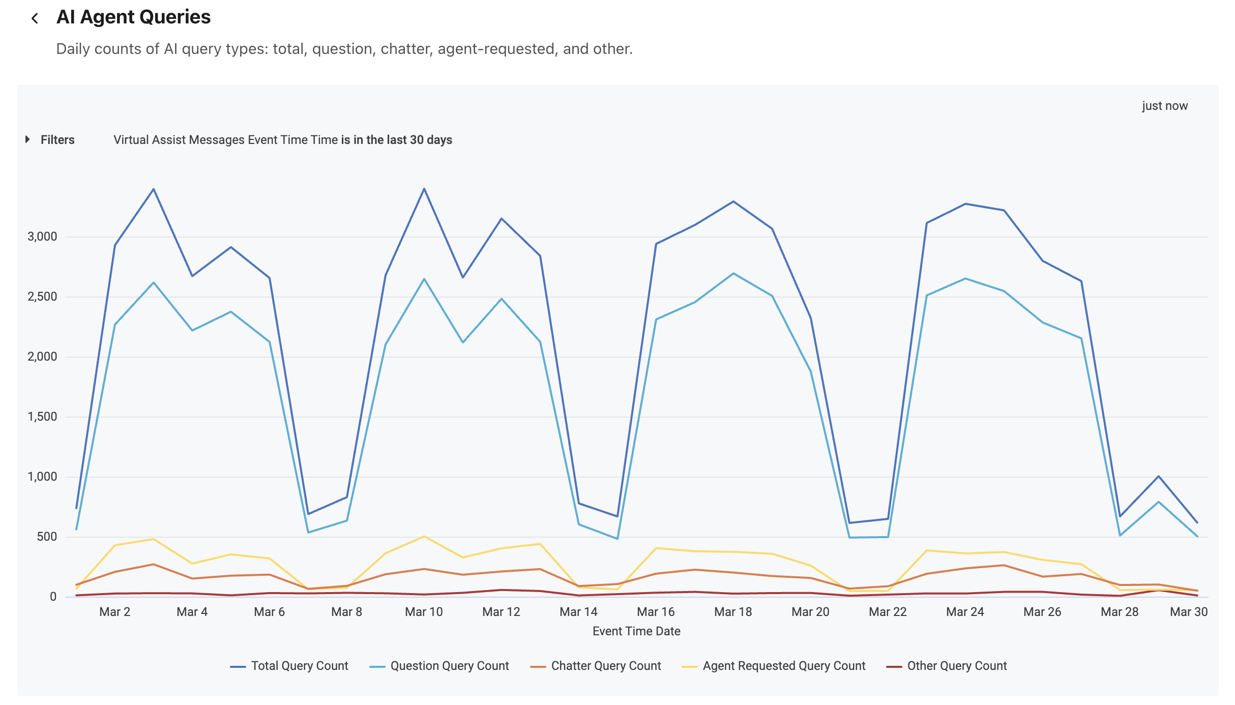Click the Filters label text
This screenshot has width=1235, height=705.
tap(57, 139)
